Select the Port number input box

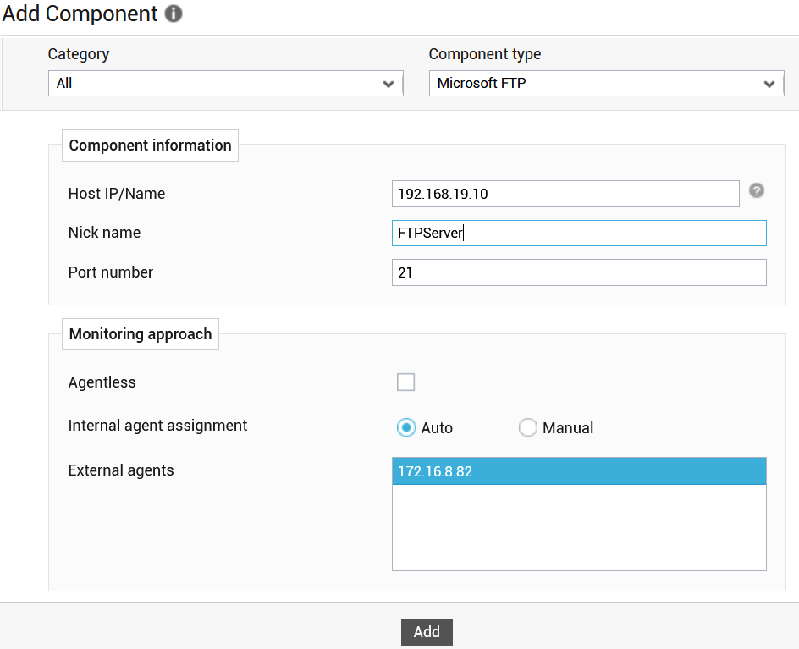click(579, 272)
